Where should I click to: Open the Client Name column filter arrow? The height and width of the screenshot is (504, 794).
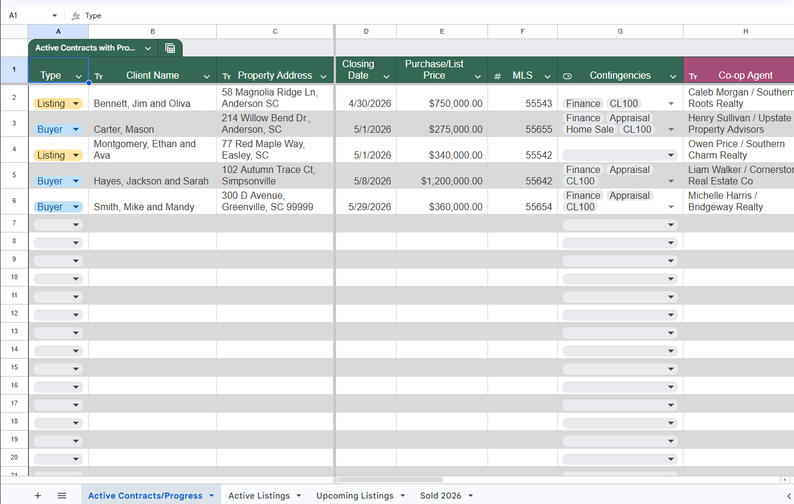point(207,76)
